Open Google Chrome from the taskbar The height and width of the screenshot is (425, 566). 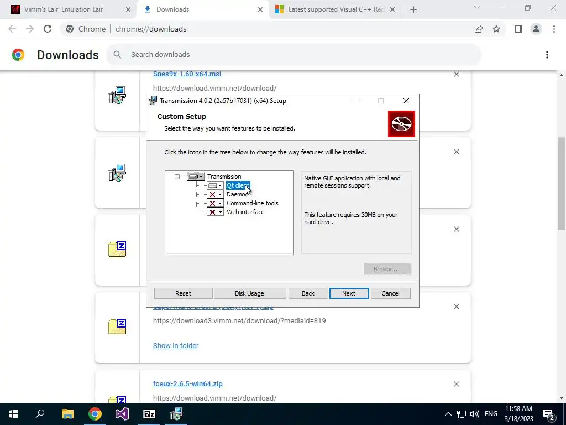pyautogui.click(x=95, y=414)
